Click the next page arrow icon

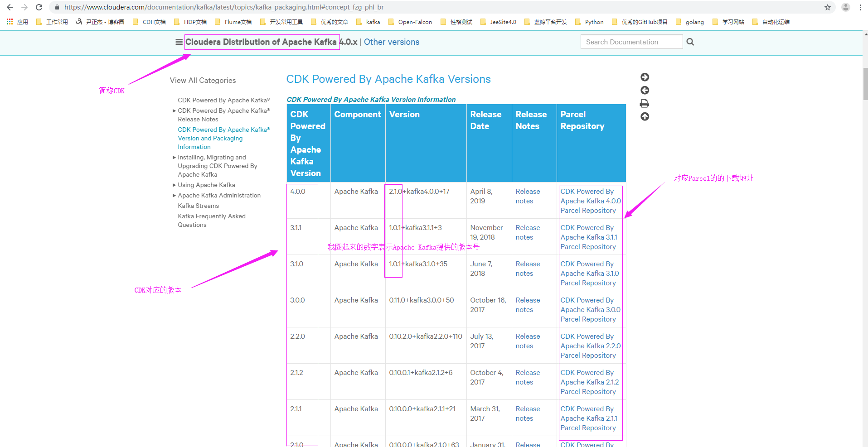click(x=645, y=77)
